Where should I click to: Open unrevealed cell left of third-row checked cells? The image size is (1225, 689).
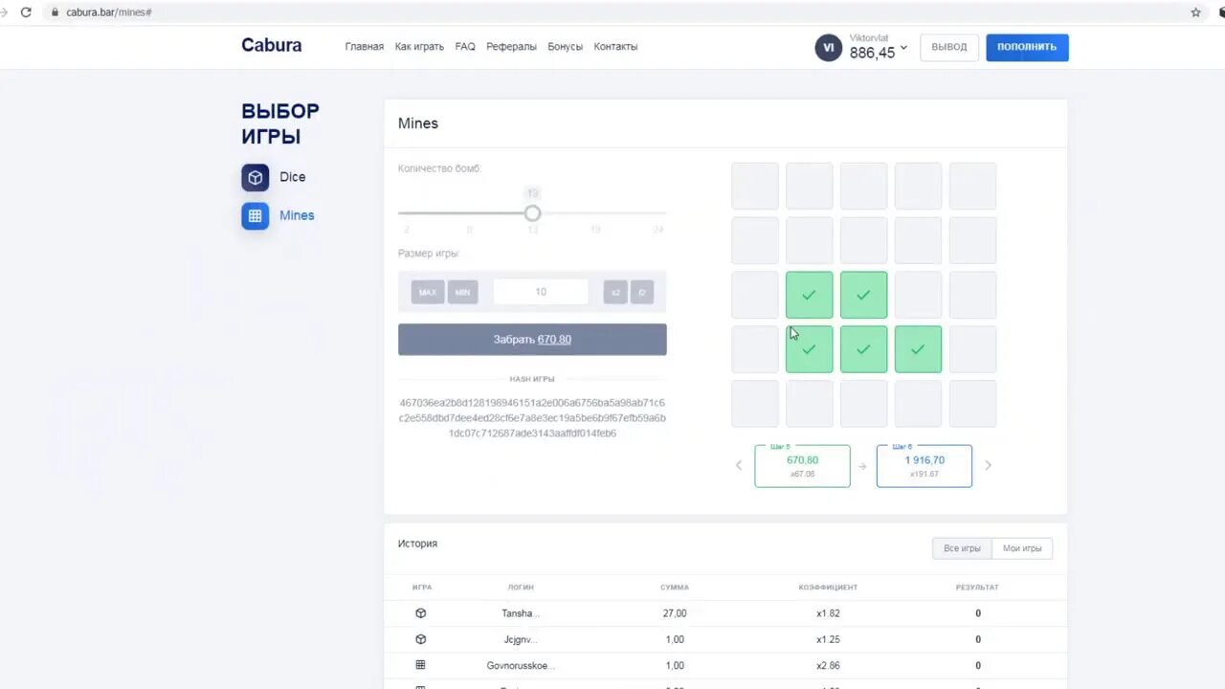755,295
